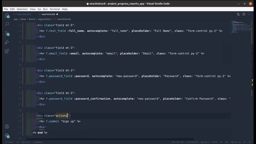The height and width of the screenshot is (144, 256).
Task: Open the Run and Debug view
Action: coord(7,42)
